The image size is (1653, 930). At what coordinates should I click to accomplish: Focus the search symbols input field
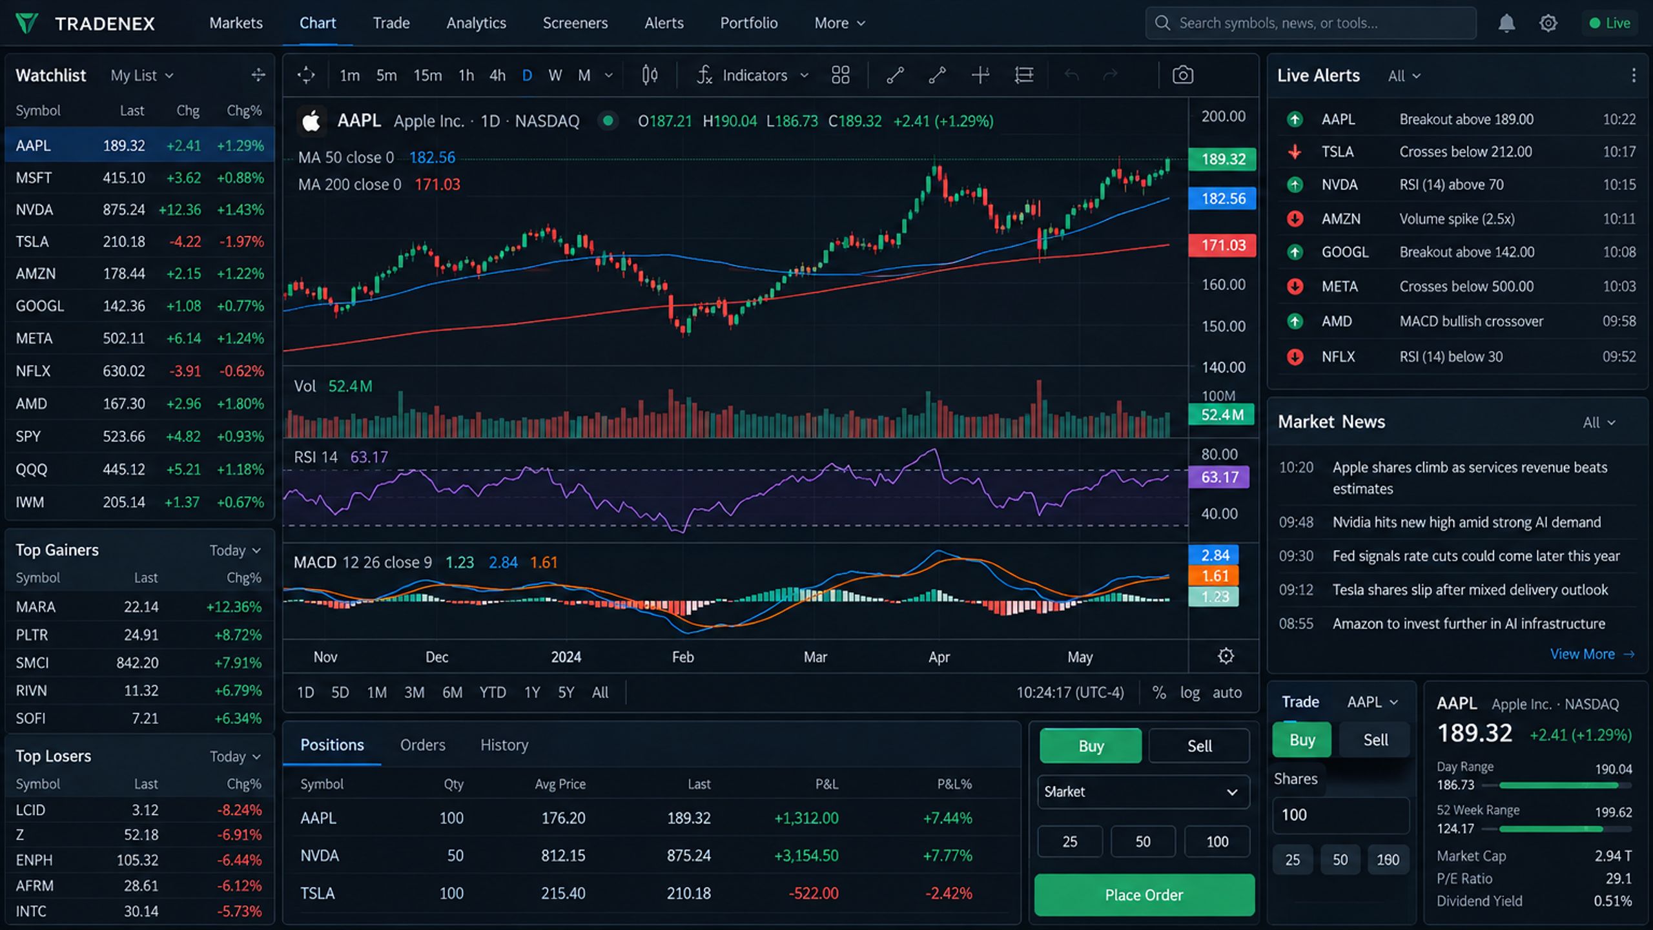(x=1311, y=23)
